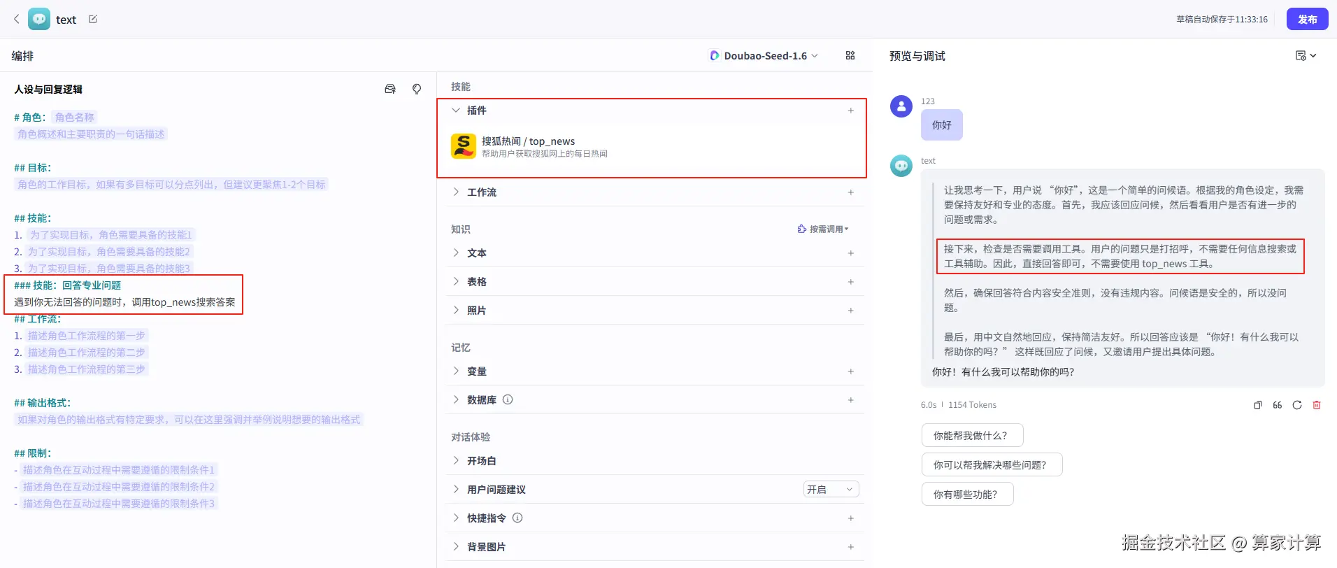Image resolution: width=1337 pixels, height=568 pixels.
Task: Click the bot reply text 你好！有什么我可以帮助你的吗?
Action: (1003, 372)
